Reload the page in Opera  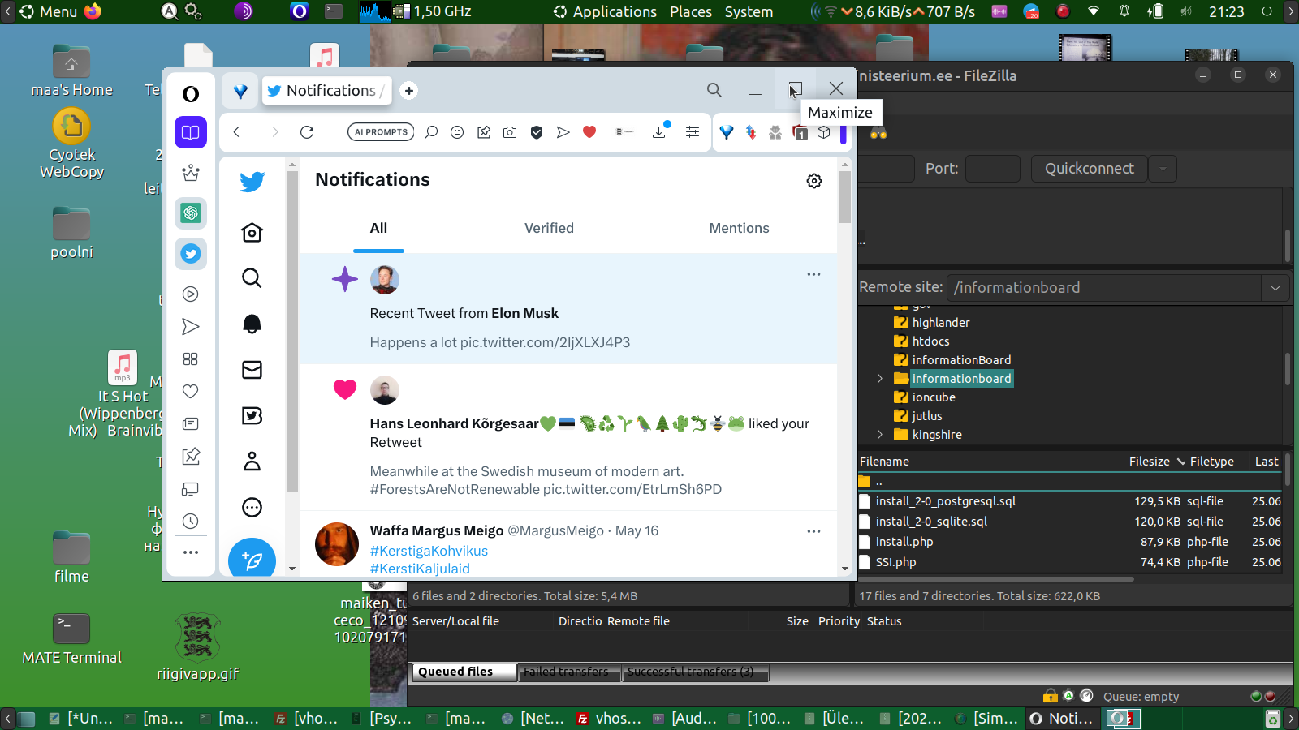307,132
